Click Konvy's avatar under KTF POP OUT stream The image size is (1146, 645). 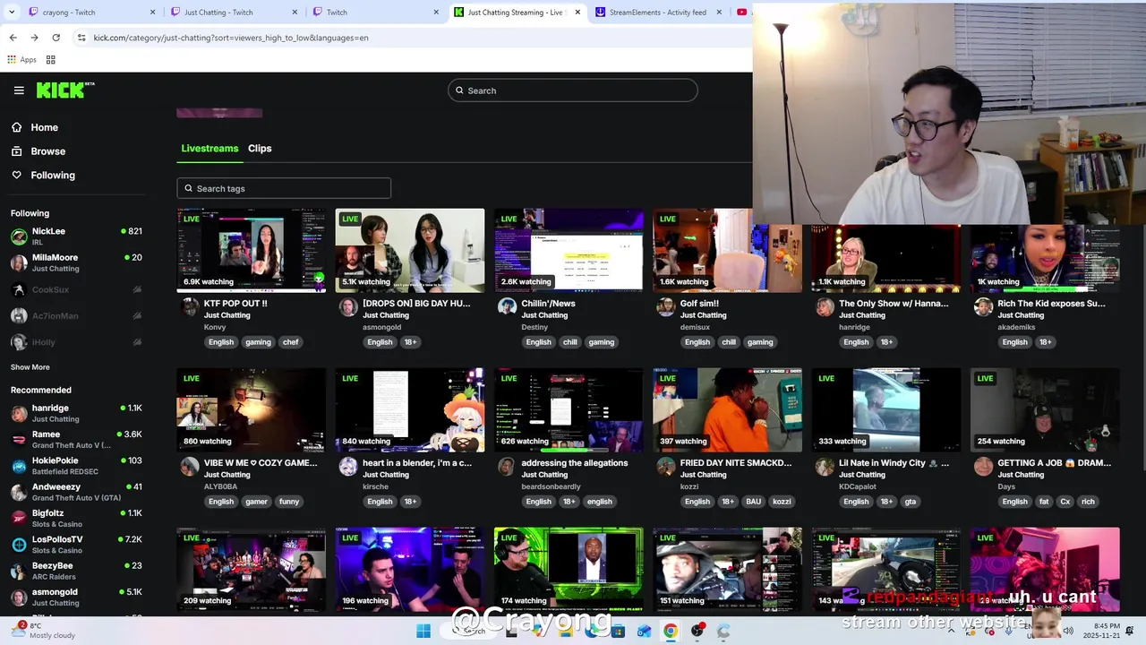coord(190,307)
